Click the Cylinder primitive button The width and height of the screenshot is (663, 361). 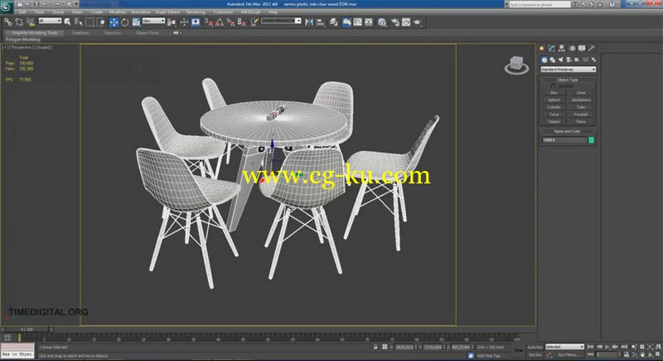click(x=554, y=107)
